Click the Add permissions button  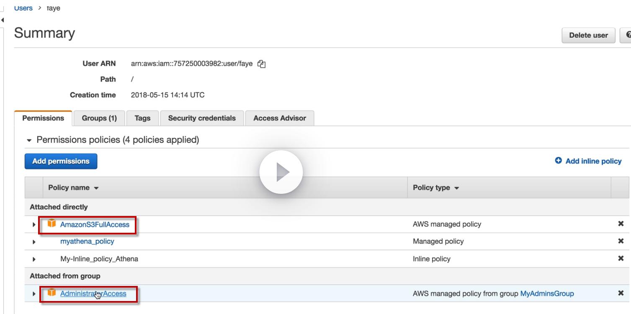[x=61, y=161]
